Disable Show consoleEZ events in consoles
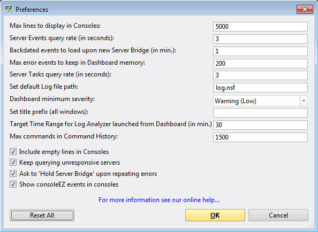 coord(13,184)
